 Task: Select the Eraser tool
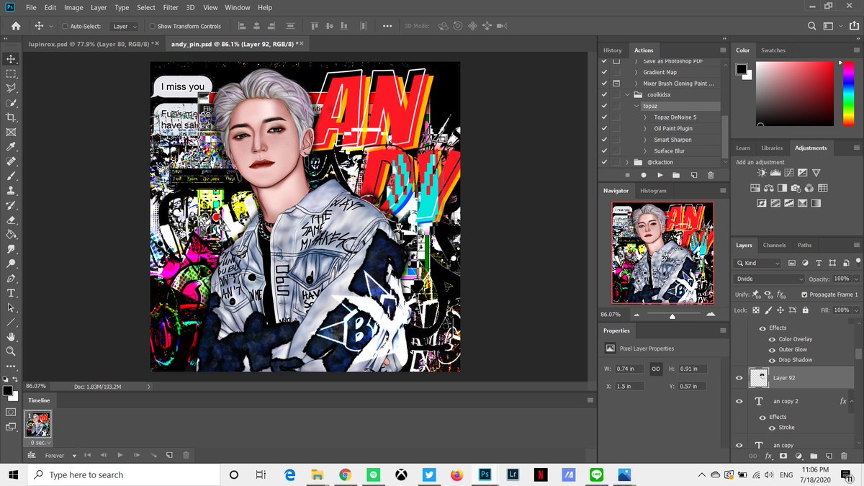tap(11, 220)
